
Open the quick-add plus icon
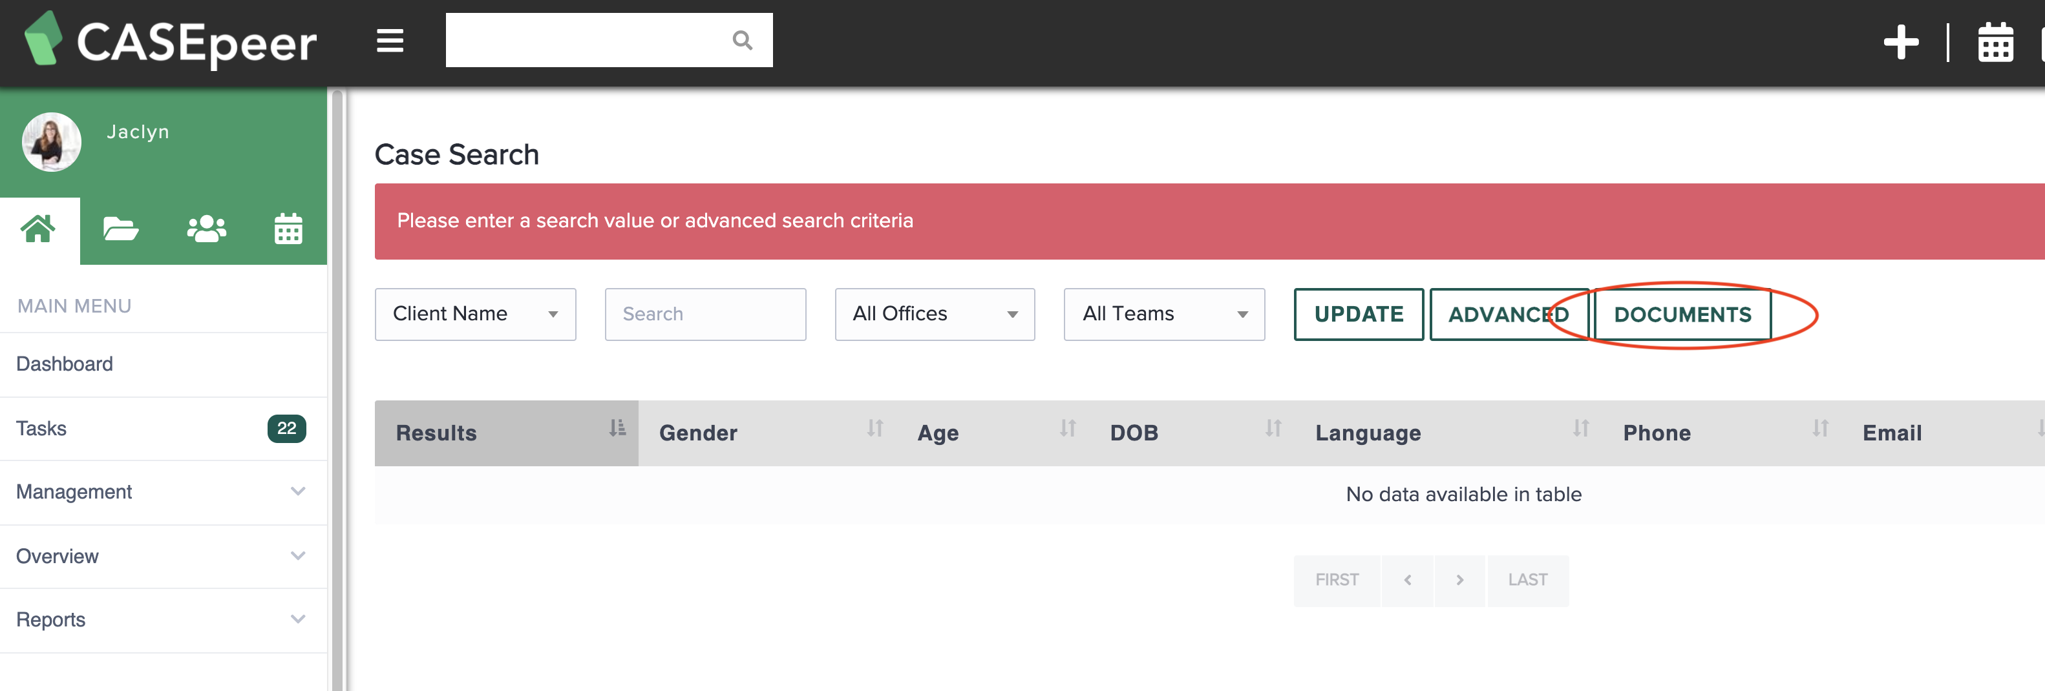(1902, 43)
